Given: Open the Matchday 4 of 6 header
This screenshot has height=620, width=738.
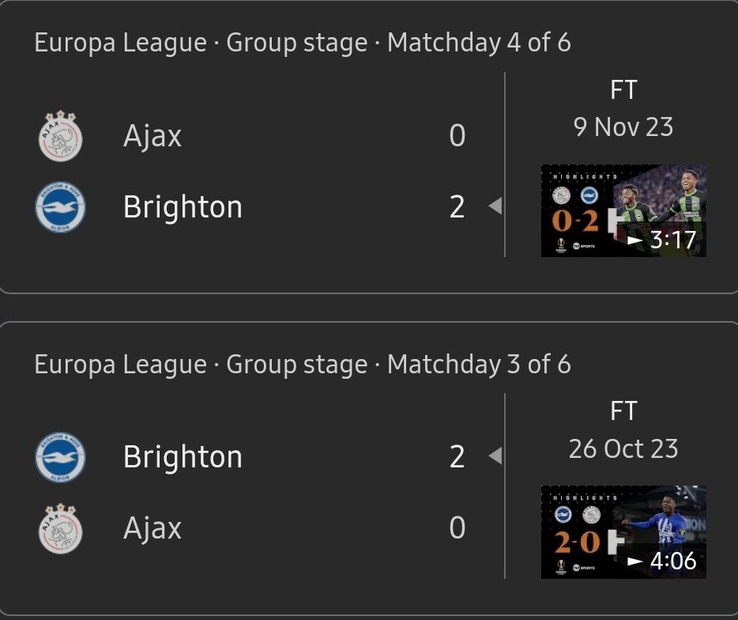Looking at the screenshot, I should [x=303, y=43].
